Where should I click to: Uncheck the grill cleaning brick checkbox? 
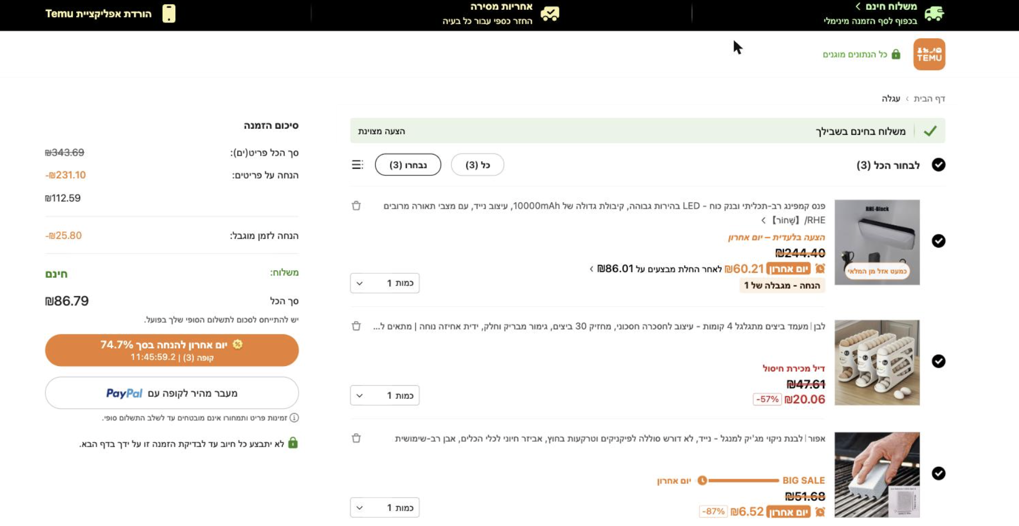point(938,473)
